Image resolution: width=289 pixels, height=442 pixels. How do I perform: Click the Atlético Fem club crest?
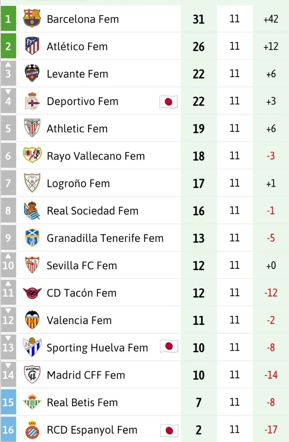[x=32, y=46]
